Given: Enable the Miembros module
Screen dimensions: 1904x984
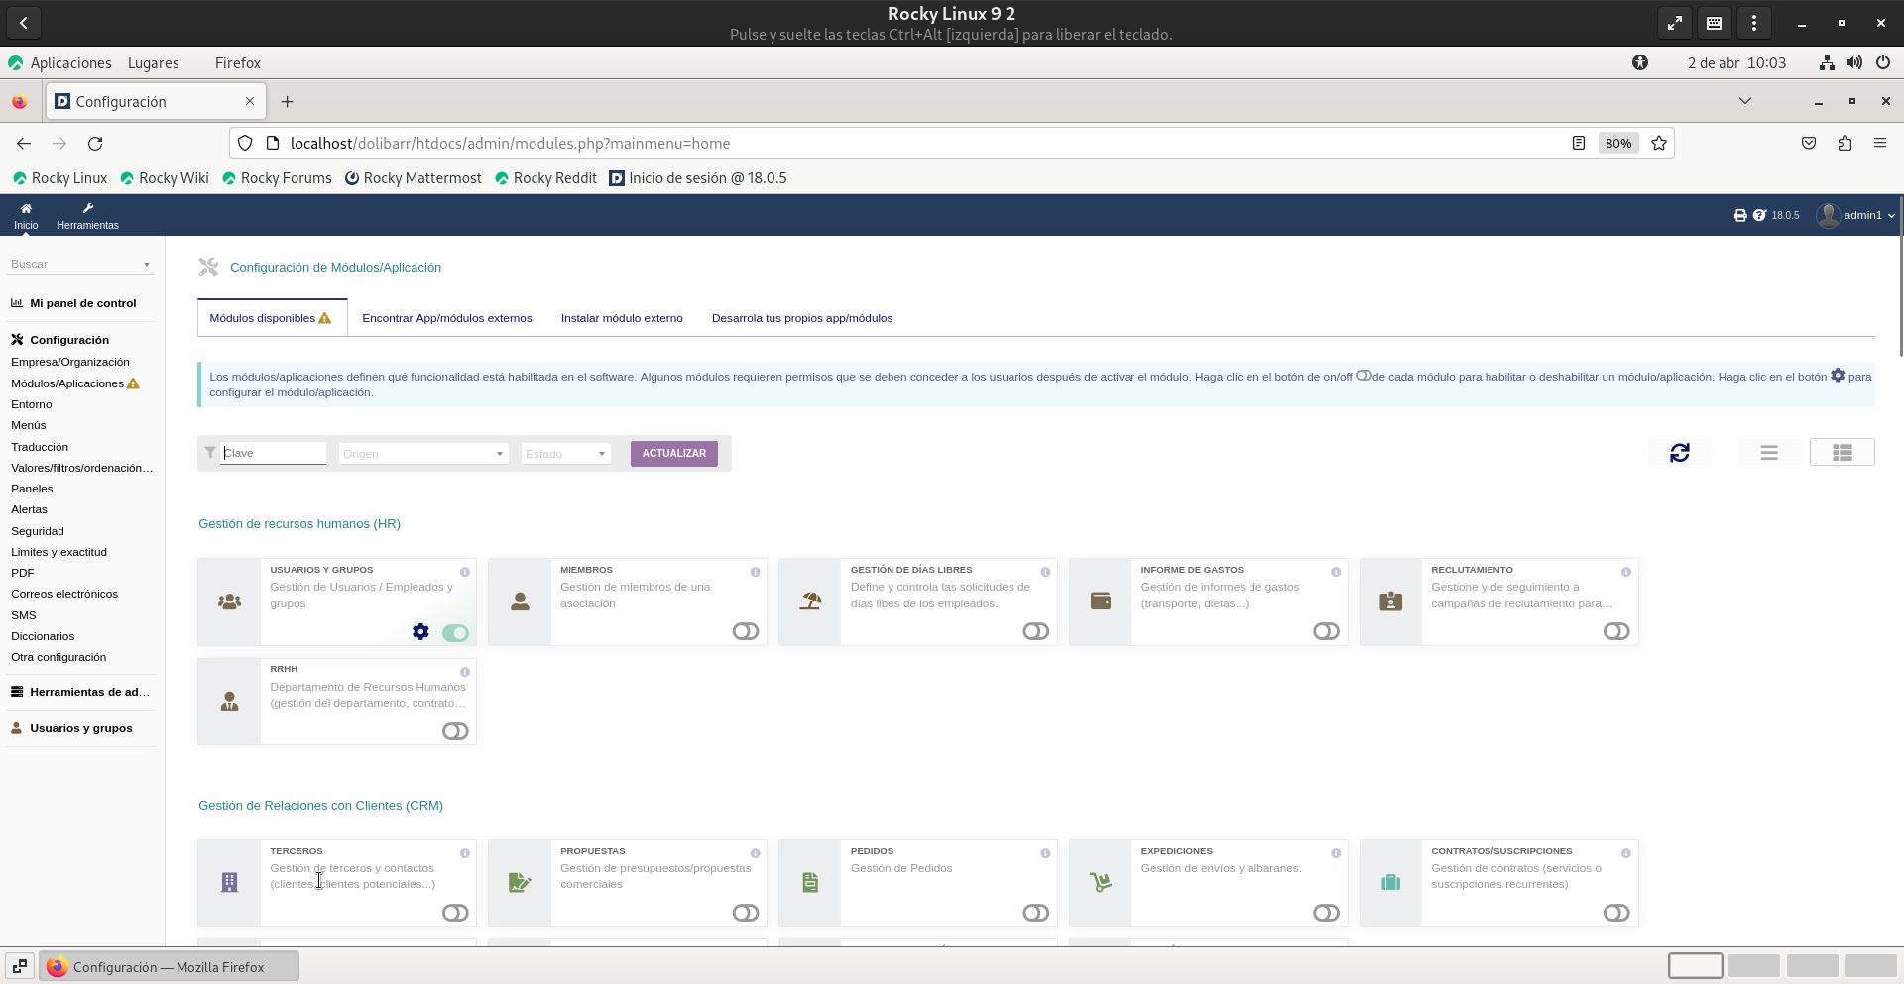Looking at the screenshot, I should 745,632.
